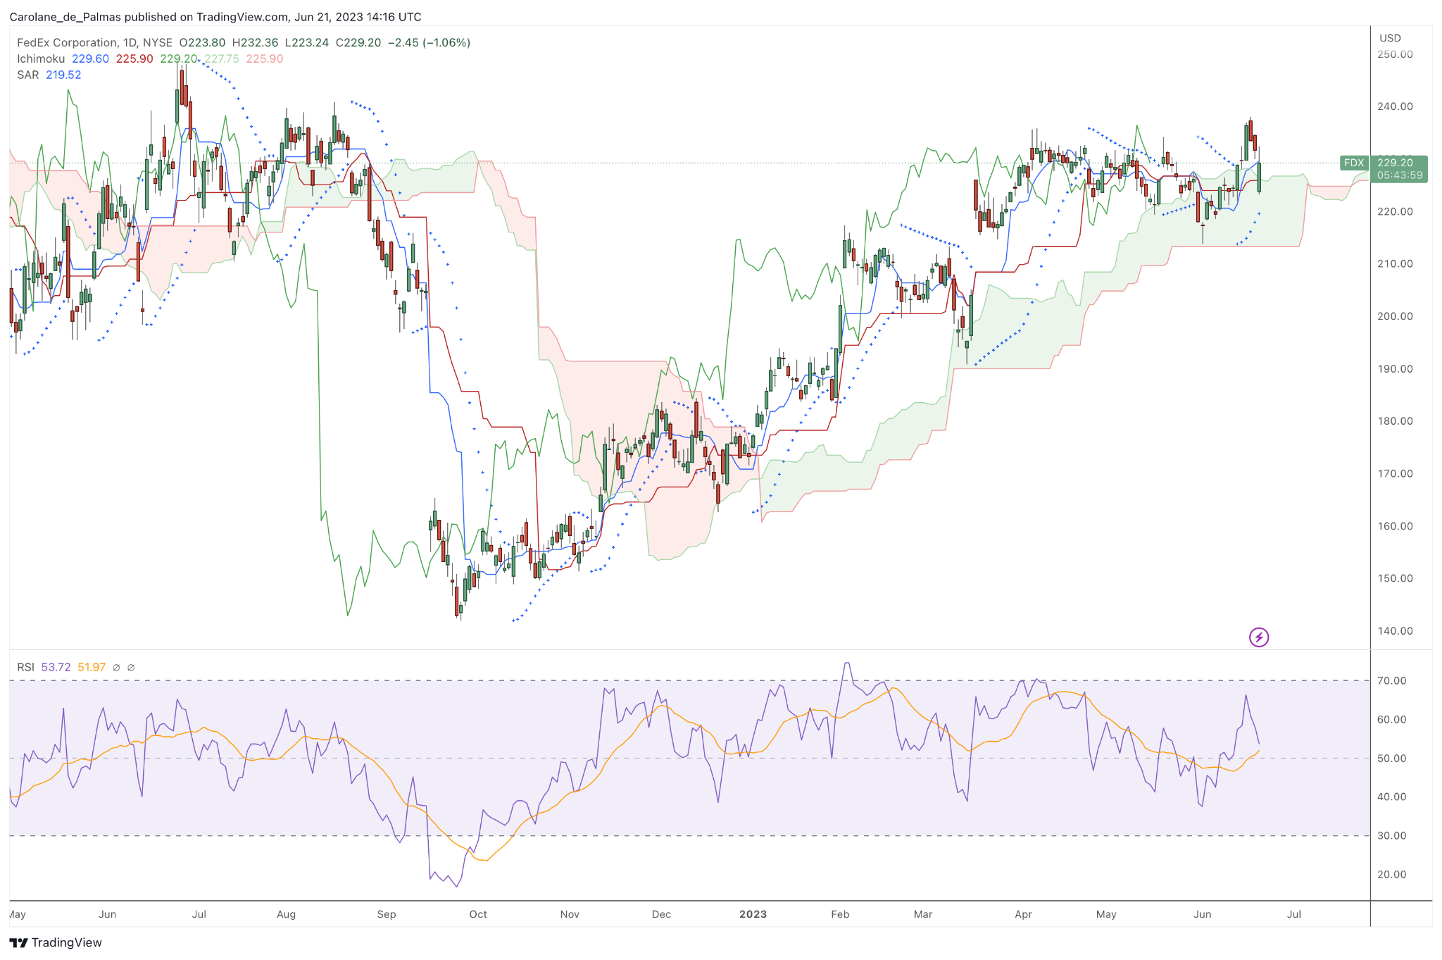The image size is (1442, 960).
Task: Click the low value L223.24
Action: tap(306, 42)
